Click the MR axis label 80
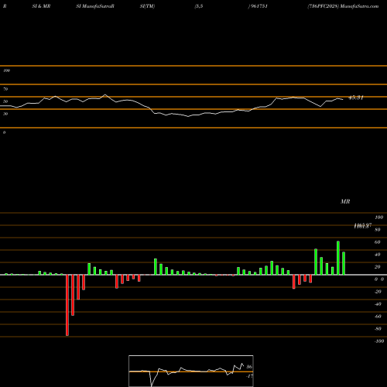Viewport: 387px width, 387px height. (x=378, y=230)
